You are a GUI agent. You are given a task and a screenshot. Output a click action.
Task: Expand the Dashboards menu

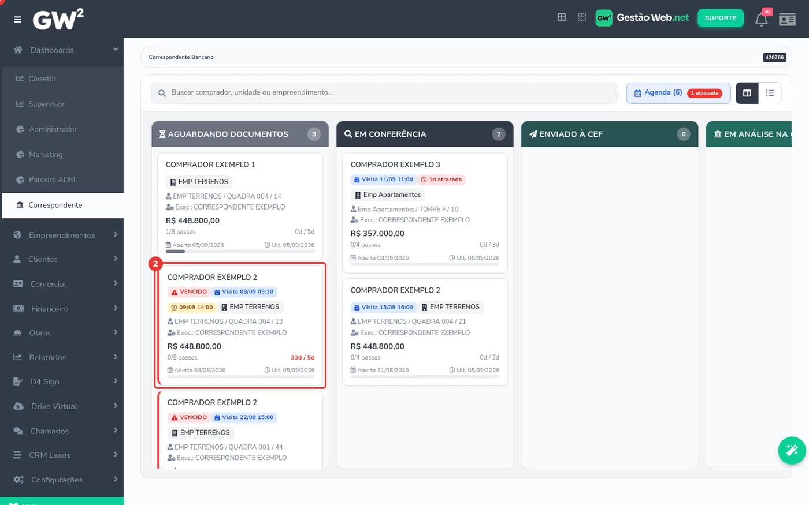(62, 50)
